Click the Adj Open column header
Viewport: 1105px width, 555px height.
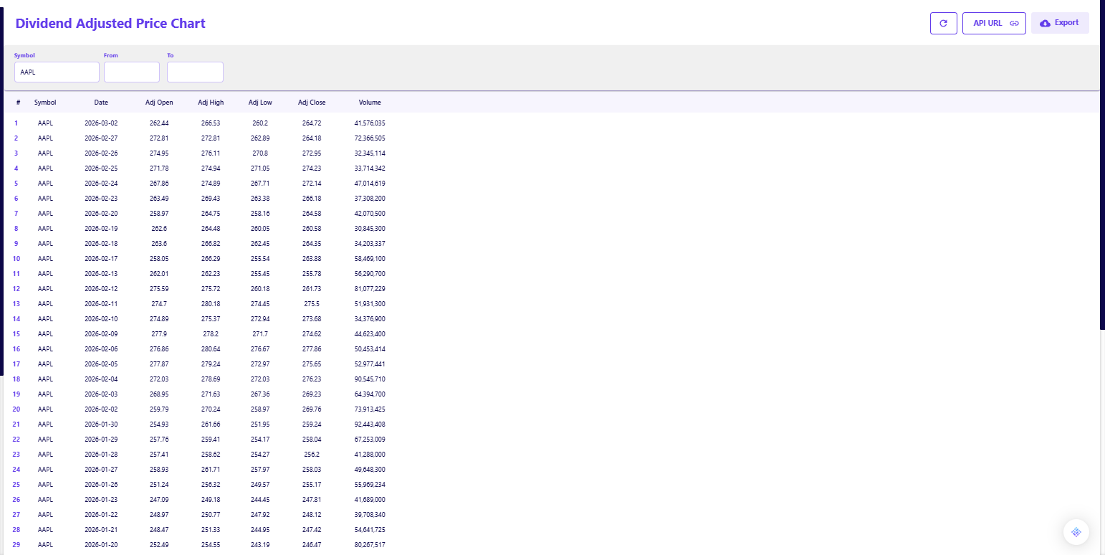[x=159, y=103]
